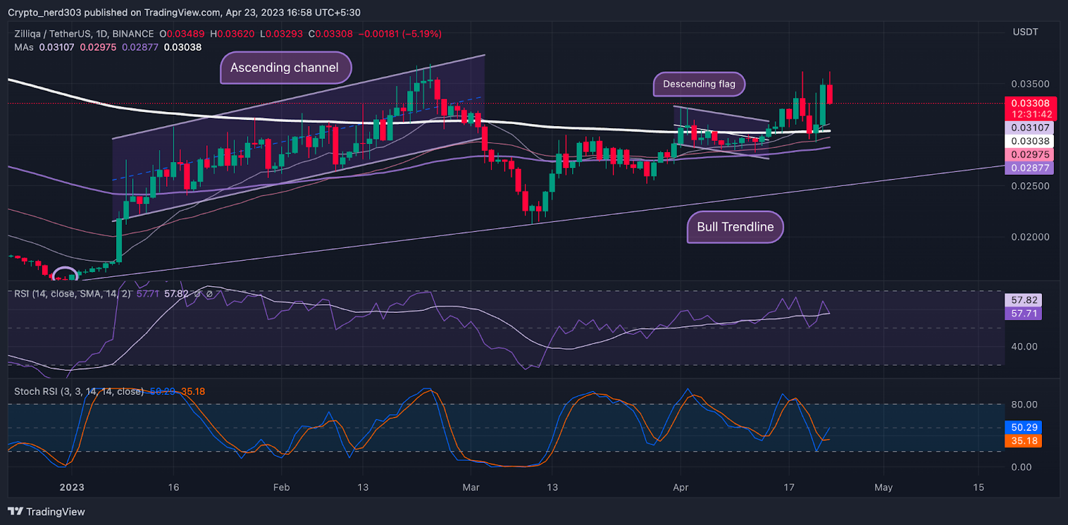Viewport: 1068px width, 525px height.
Task: Click the pink 0.02975 price tag
Action: pyautogui.click(x=1029, y=155)
